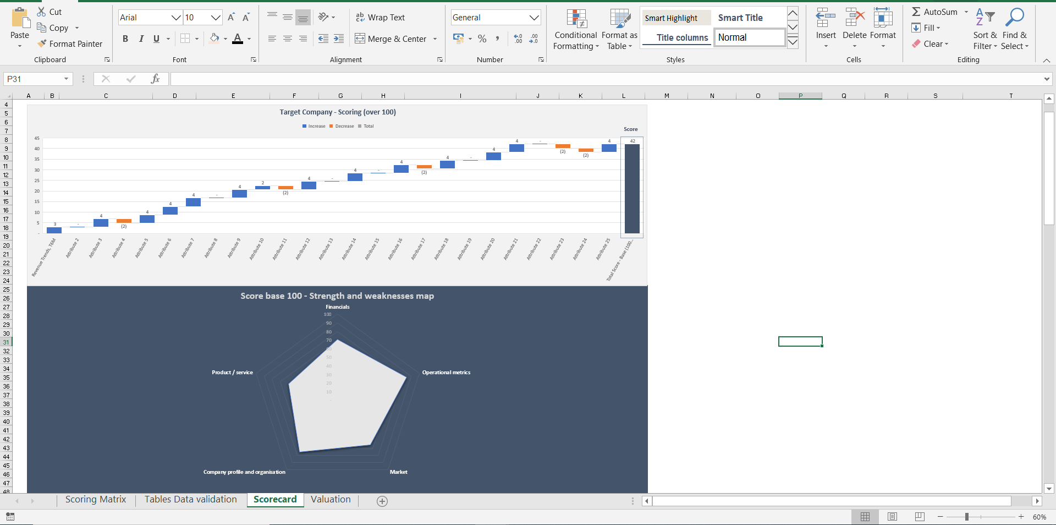Click the Format Painter brush
The width and height of the screenshot is (1056, 525).
(42, 43)
